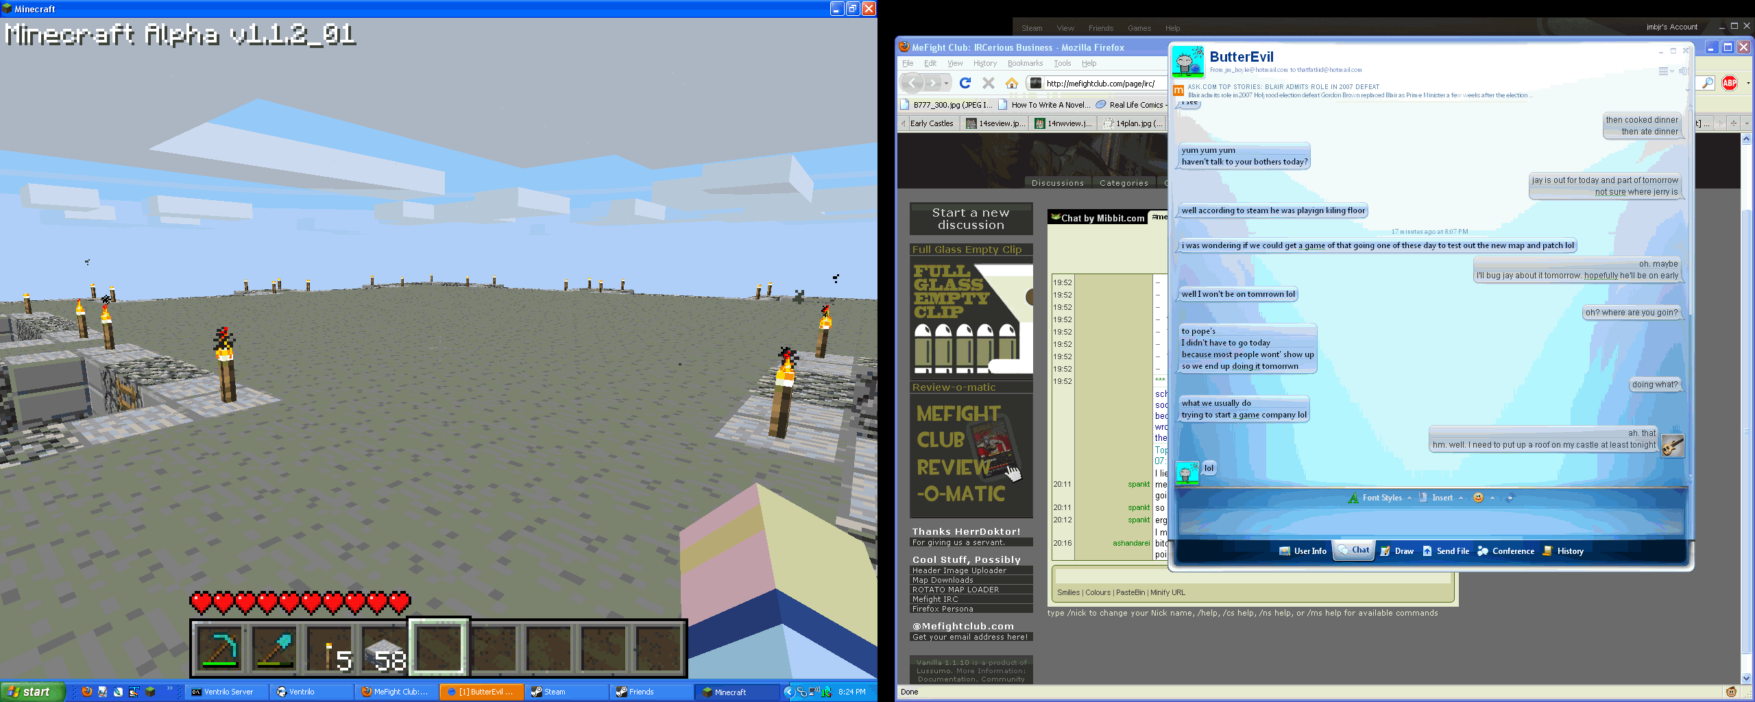The height and width of the screenshot is (702, 1755).
Task: Click Adblock Plus ABP icon
Action: pyautogui.click(x=1730, y=83)
